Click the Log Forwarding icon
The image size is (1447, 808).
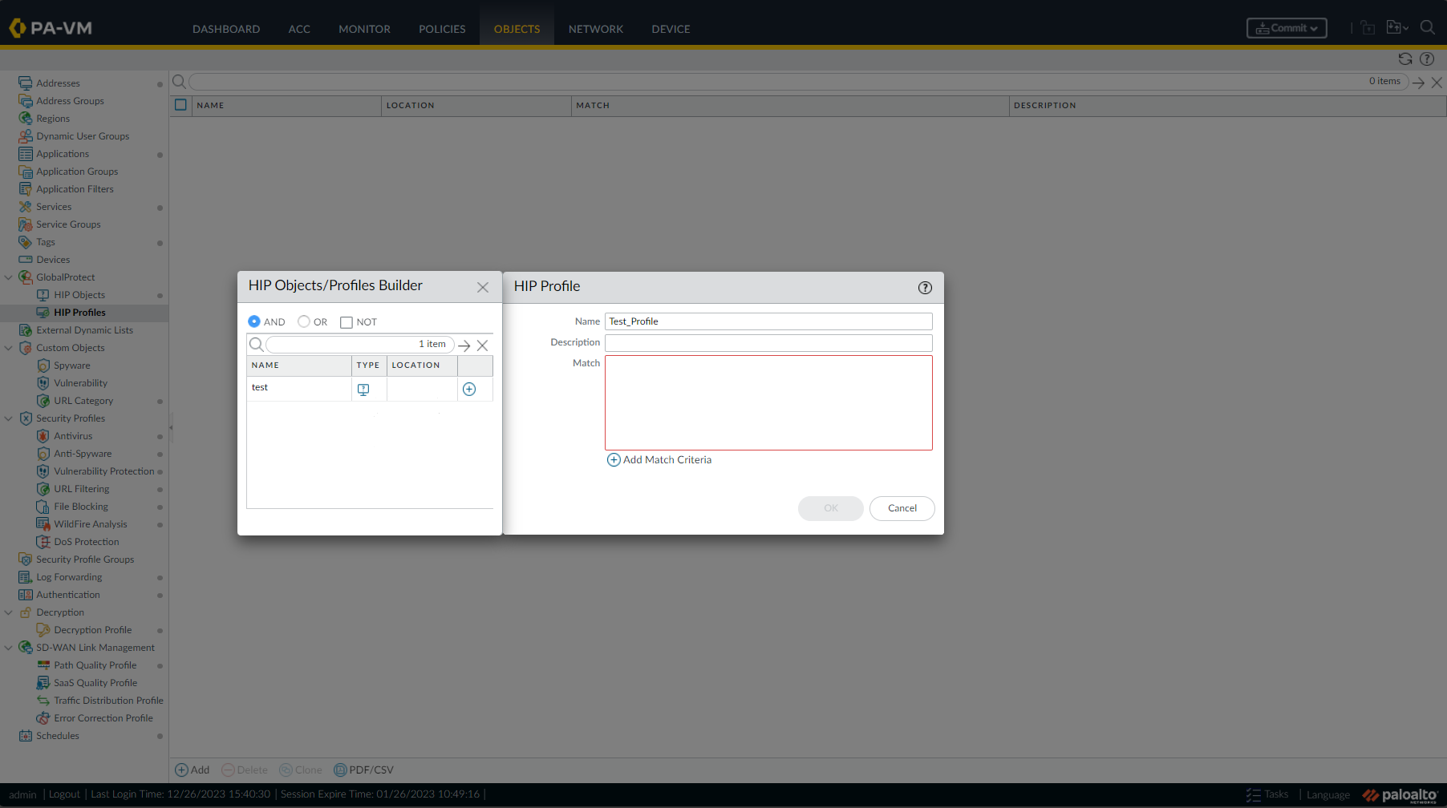26,577
